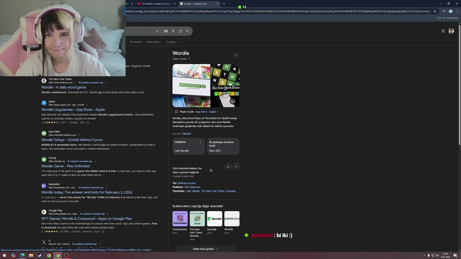Image resolution: width=461 pixels, height=259 pixels.
Task: Follow the Bulmaca oyunu genre link
Action: (187, 183)
